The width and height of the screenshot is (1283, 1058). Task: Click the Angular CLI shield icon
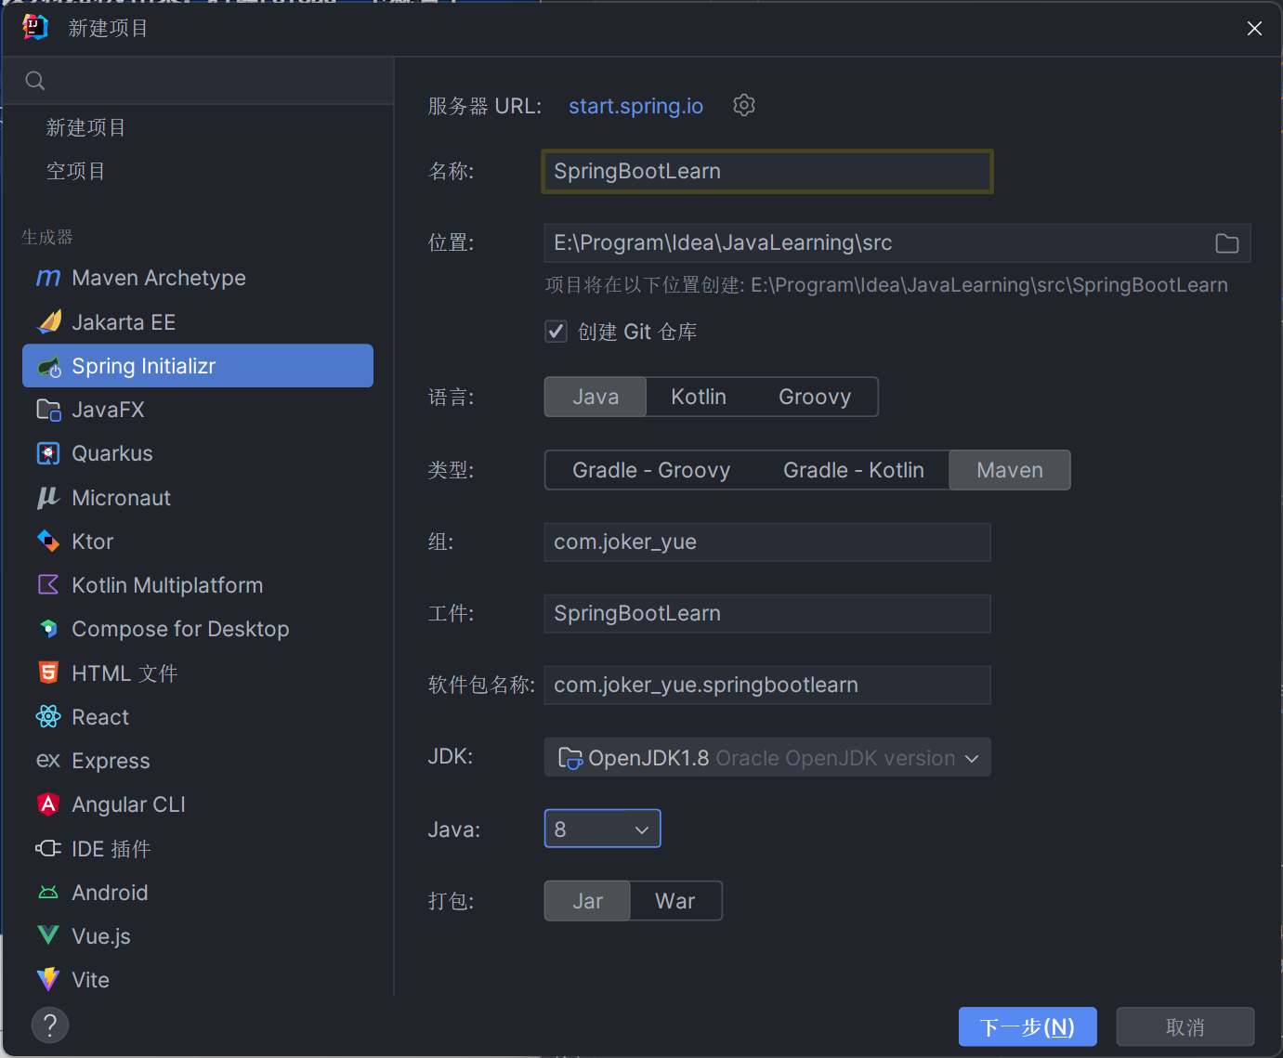(x=48, y=804)
